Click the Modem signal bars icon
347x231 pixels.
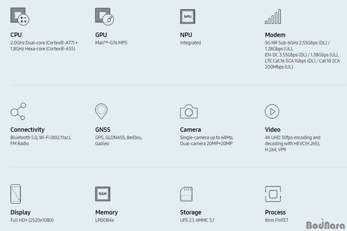pyautogui.click(x=273, y=17)
